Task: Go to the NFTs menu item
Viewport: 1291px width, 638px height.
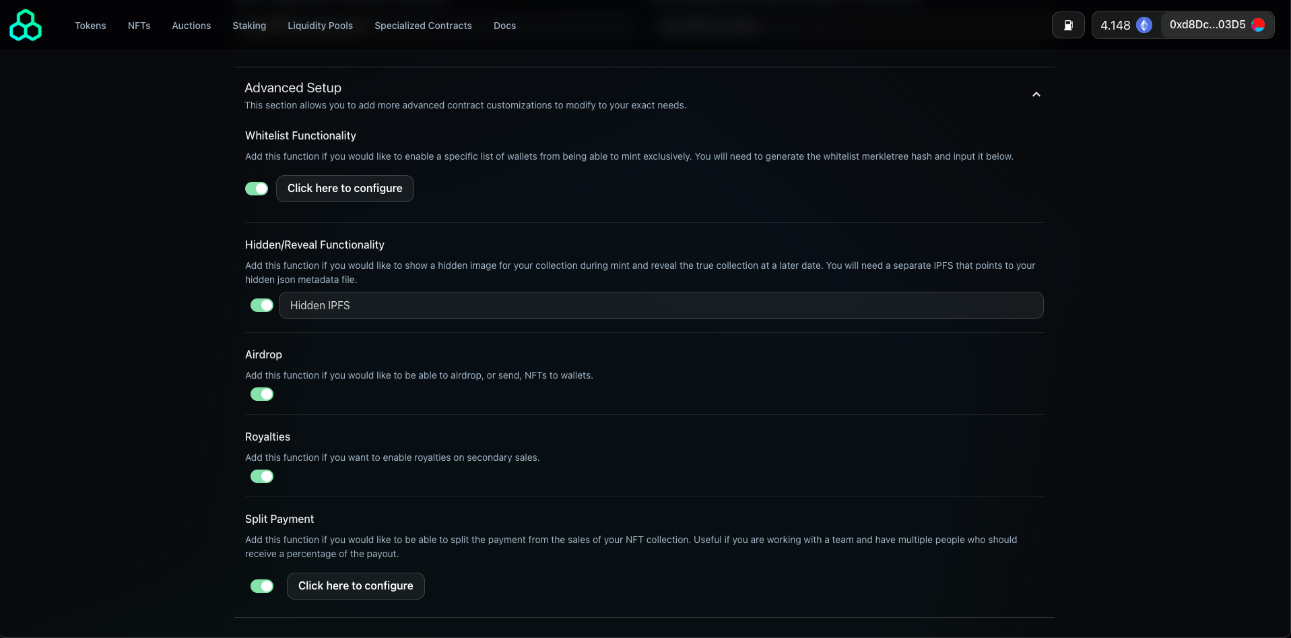Action: (139, 26)
